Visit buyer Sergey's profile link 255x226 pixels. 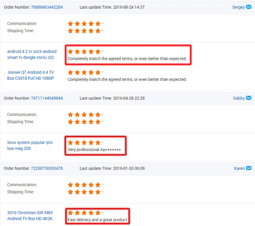point(238,7)
